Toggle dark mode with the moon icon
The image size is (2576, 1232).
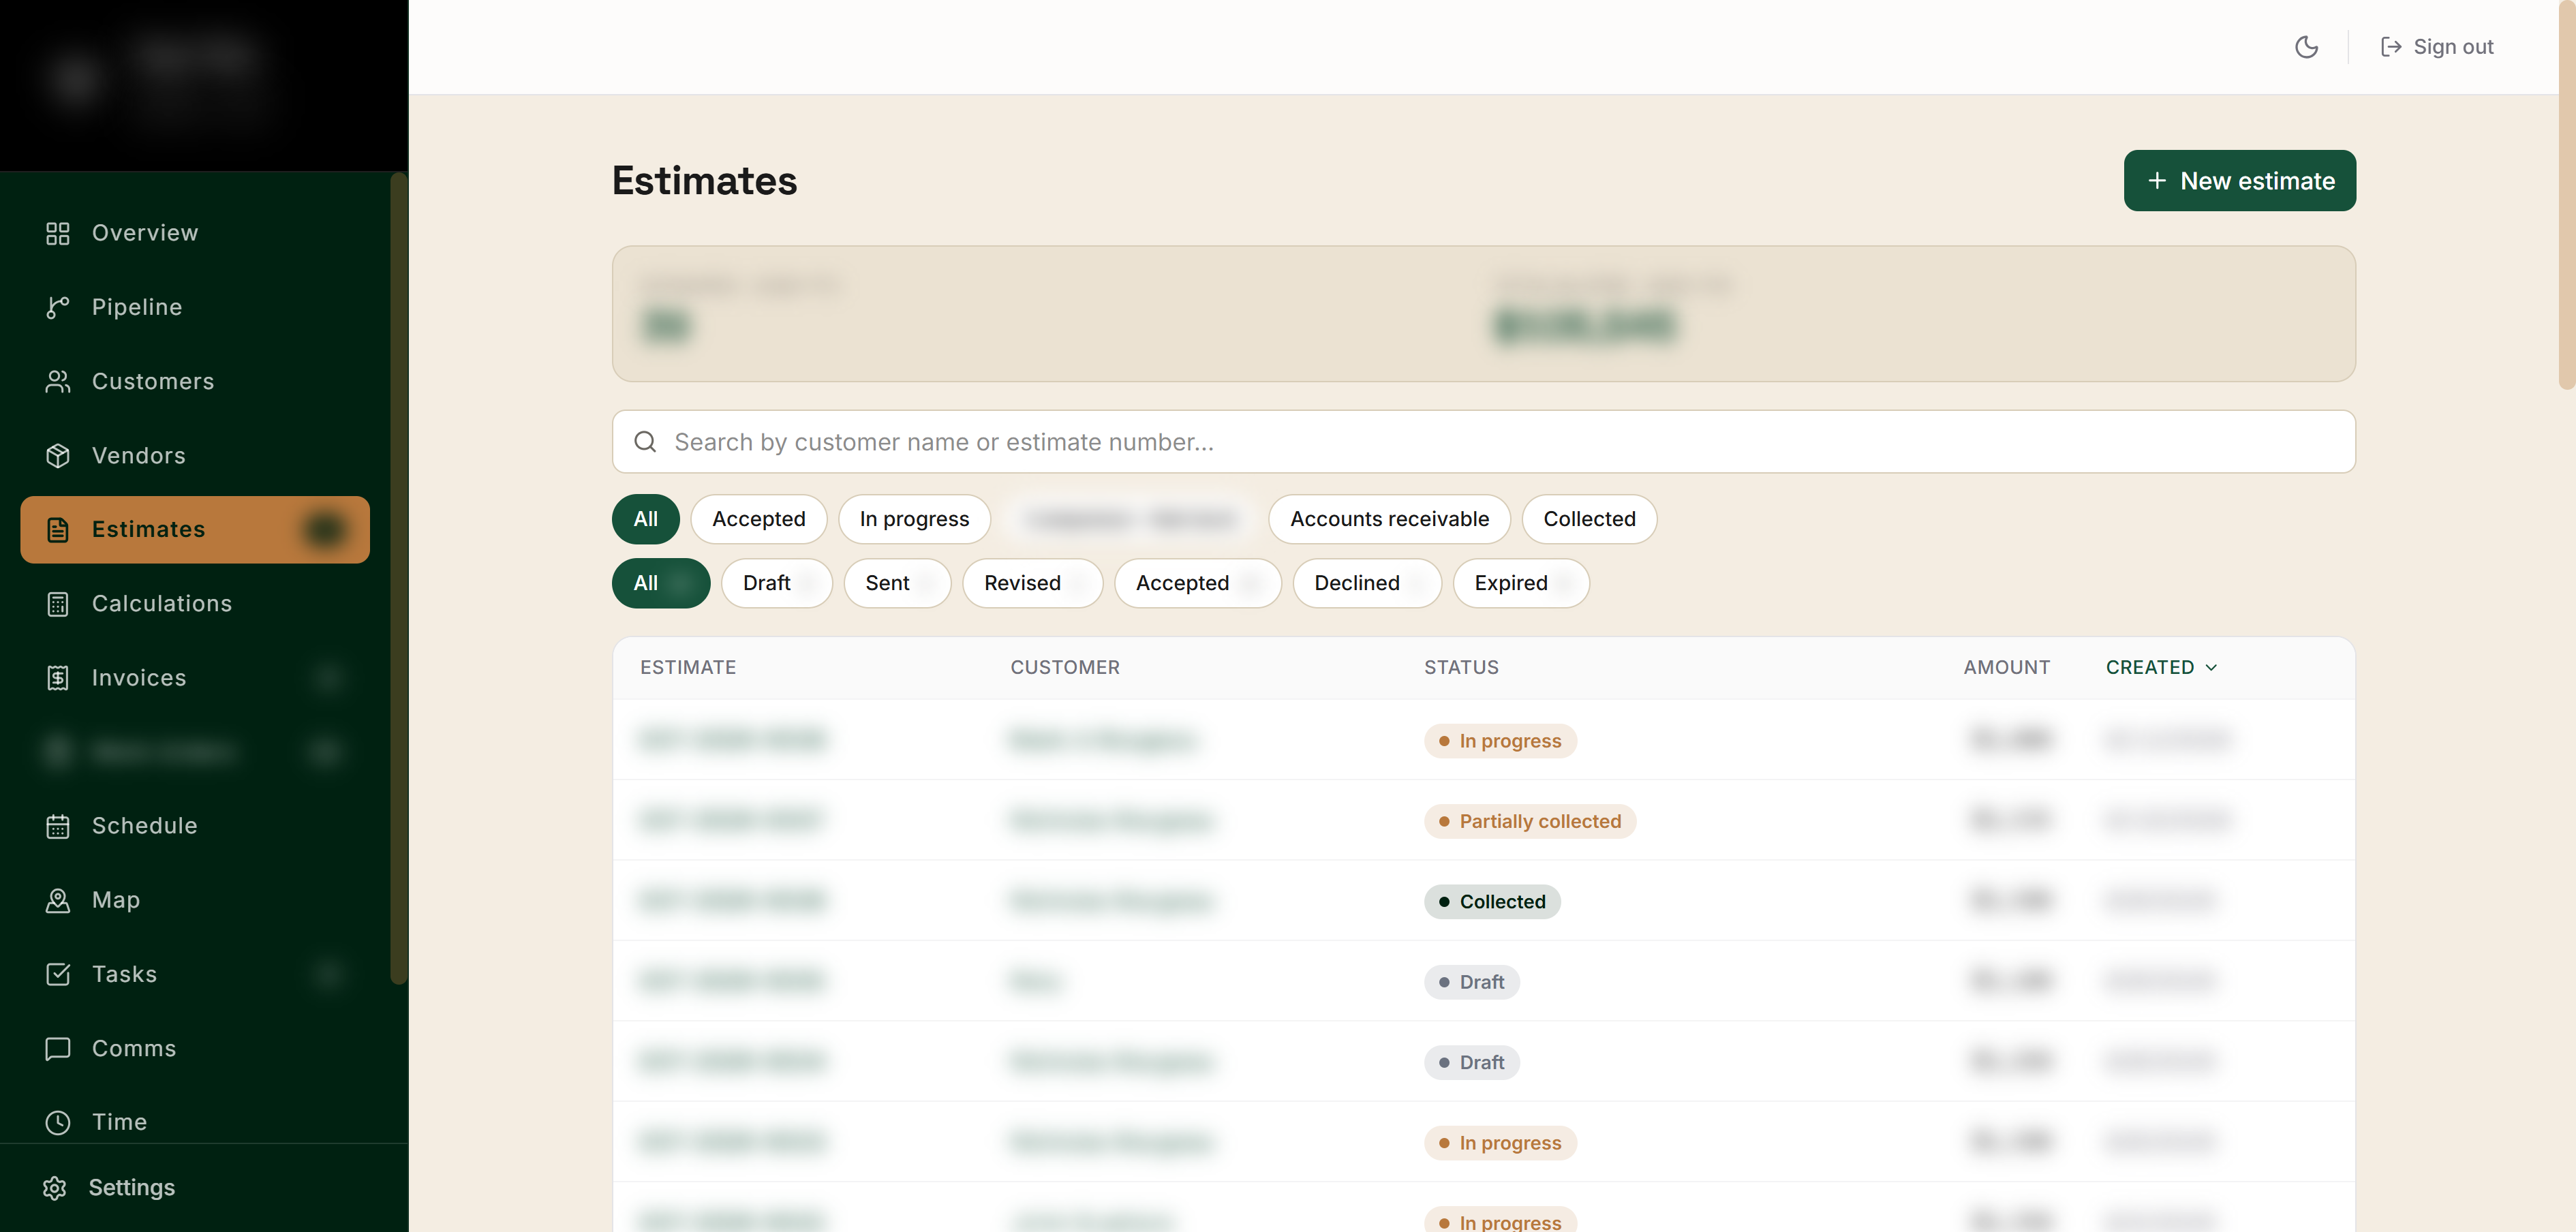click(x=2306, y=47)
